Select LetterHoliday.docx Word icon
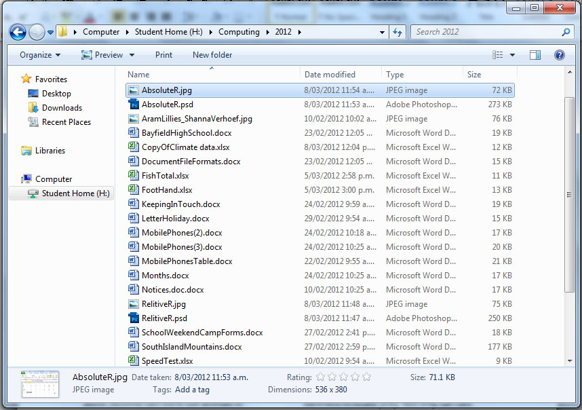 click(134, 218)
